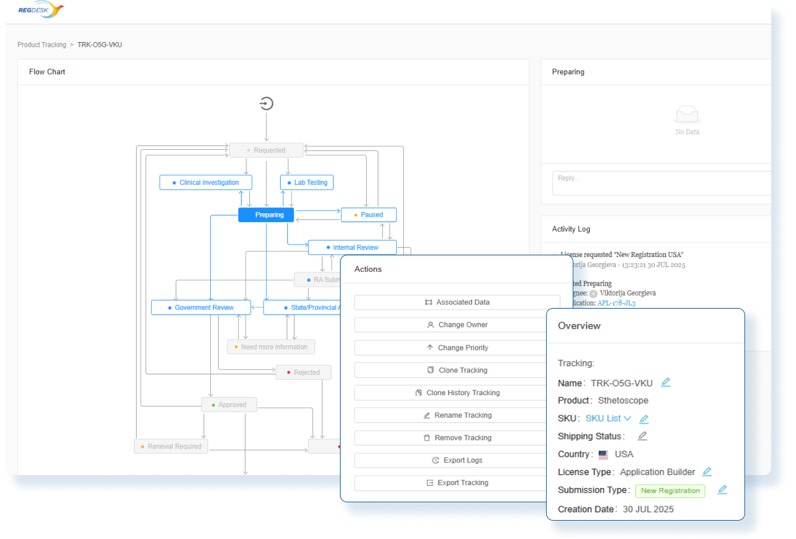Select Need more information node
The width and height of the screenshot is (796, 539).
[271, 347]
